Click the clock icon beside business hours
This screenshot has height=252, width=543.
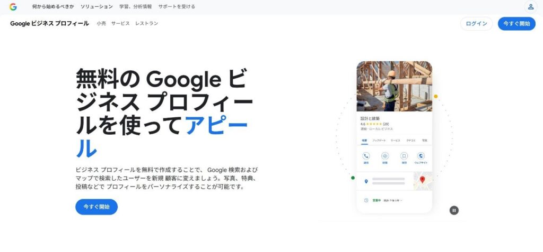pos(366,200)
